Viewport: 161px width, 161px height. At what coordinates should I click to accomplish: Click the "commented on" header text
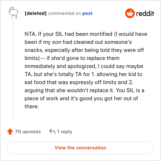pyautogui.click(x=64, y=13)
